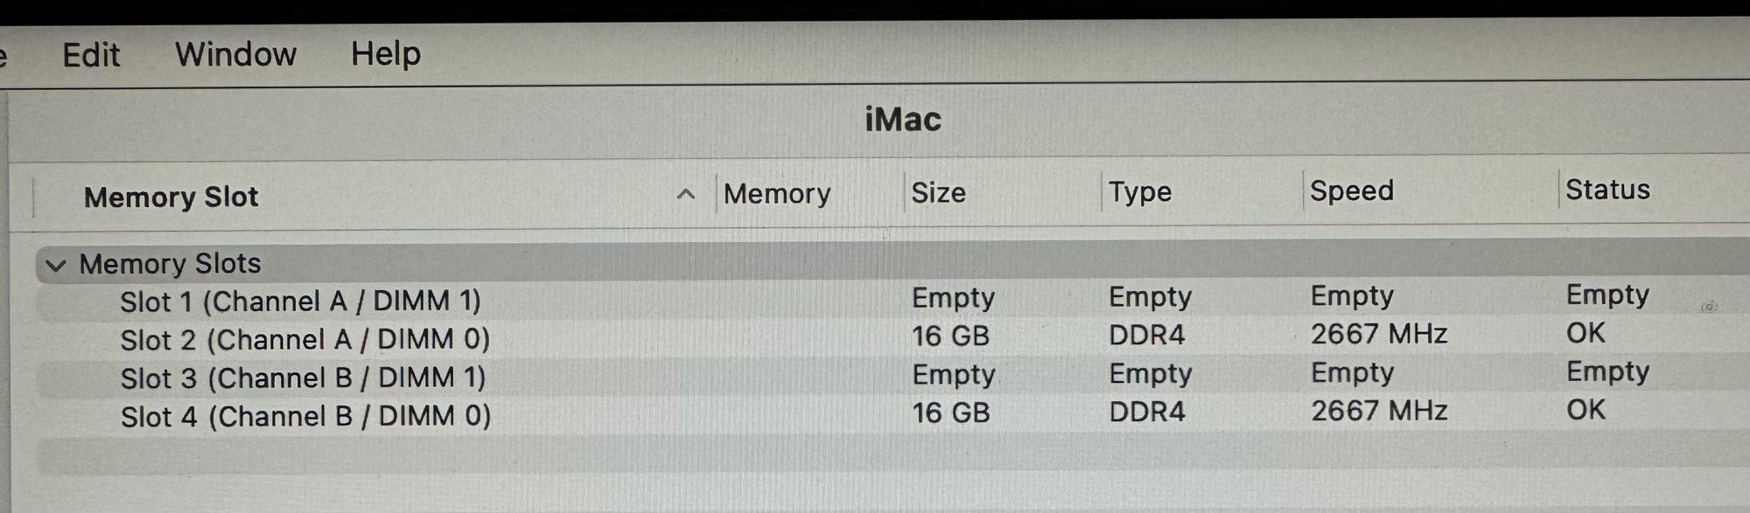Sort by the Size column header
This screenshot has height=513, width=1750.
(x=938, y=192)
